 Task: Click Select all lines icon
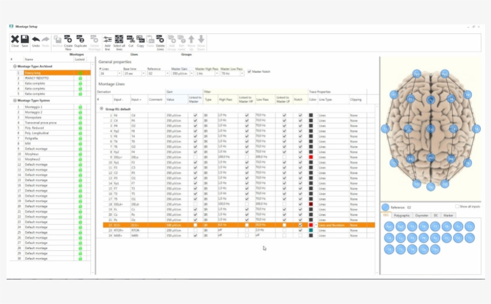coord(119,40)
